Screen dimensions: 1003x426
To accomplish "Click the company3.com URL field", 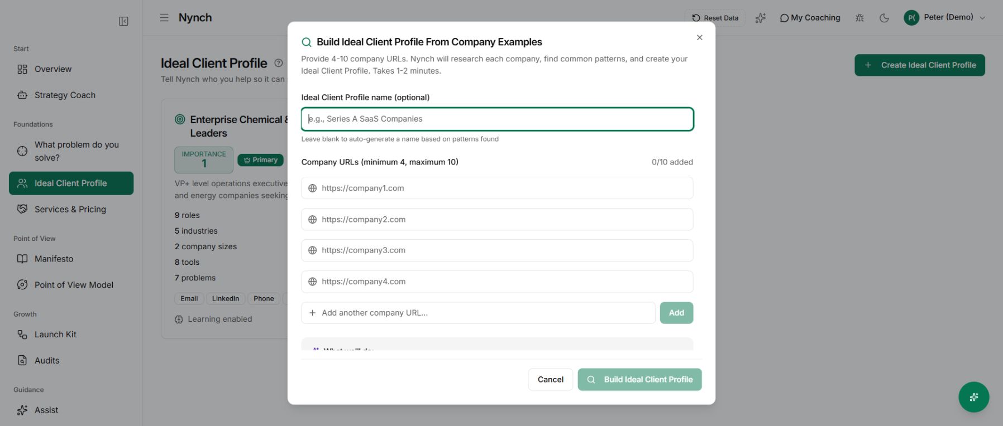I will point(497,250).
